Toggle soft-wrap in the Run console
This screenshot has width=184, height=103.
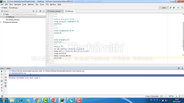click(x=5, y=77)
